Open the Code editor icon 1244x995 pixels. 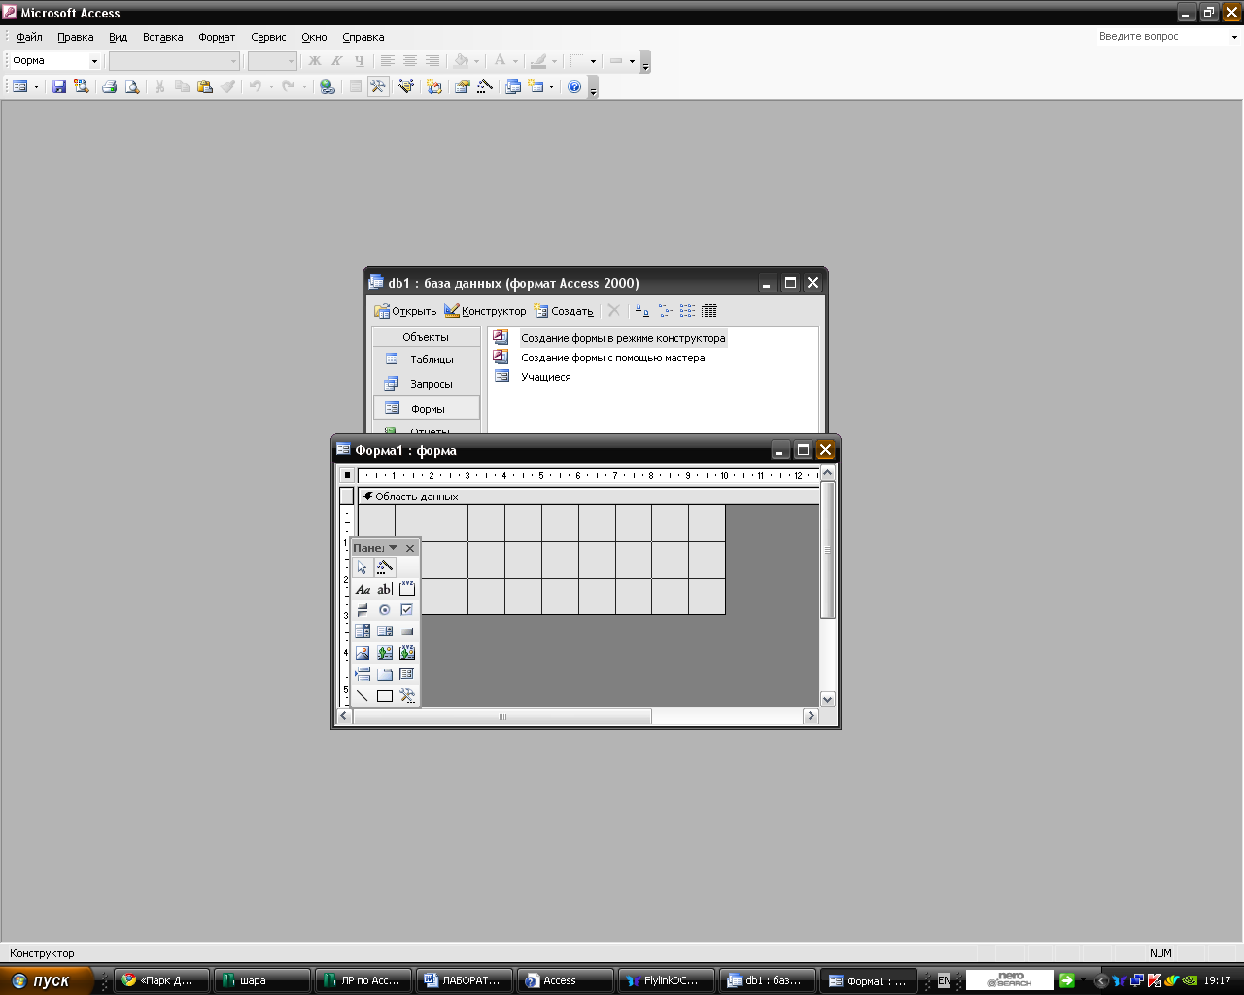pyautogui.click(x=434, y=86)
